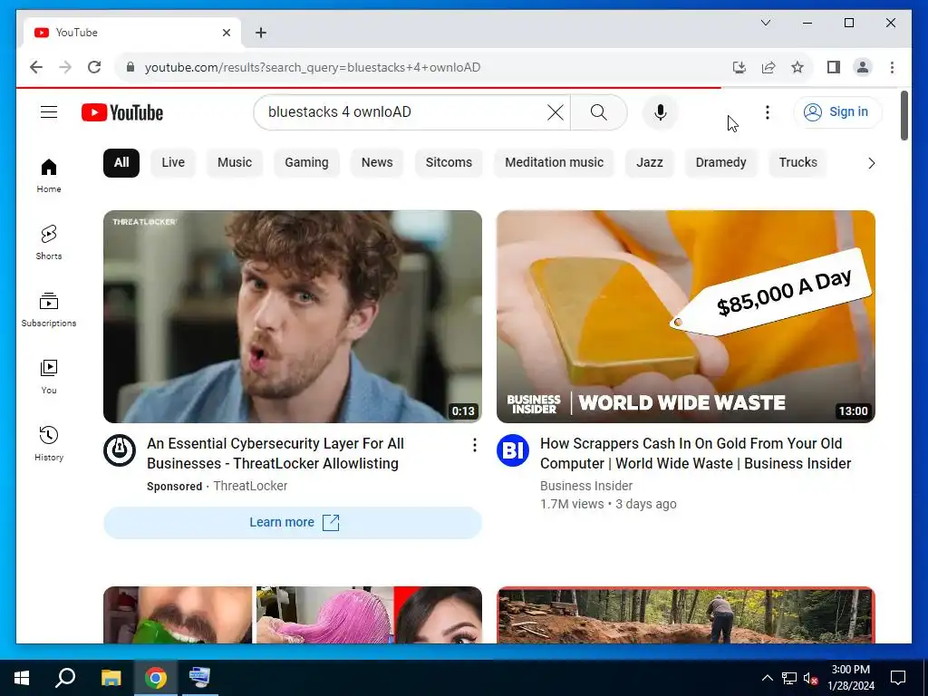Click the Learn more button
This screenshot has width=928, height=696.
click(293, 523)
